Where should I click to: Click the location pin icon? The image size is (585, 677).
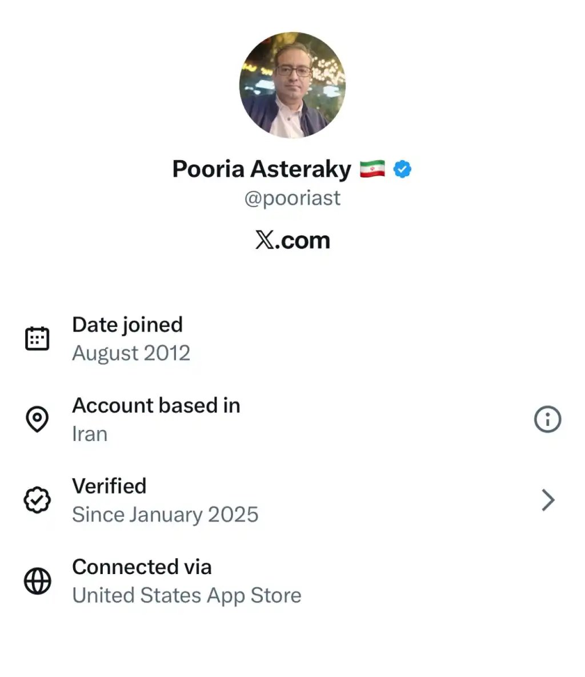coord(38,419)
